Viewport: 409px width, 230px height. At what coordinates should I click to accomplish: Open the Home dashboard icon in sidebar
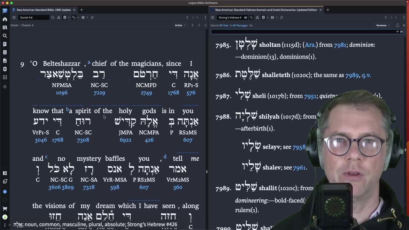[5, 19]
